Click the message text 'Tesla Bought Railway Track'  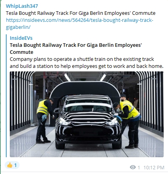[x=37, y=13]
